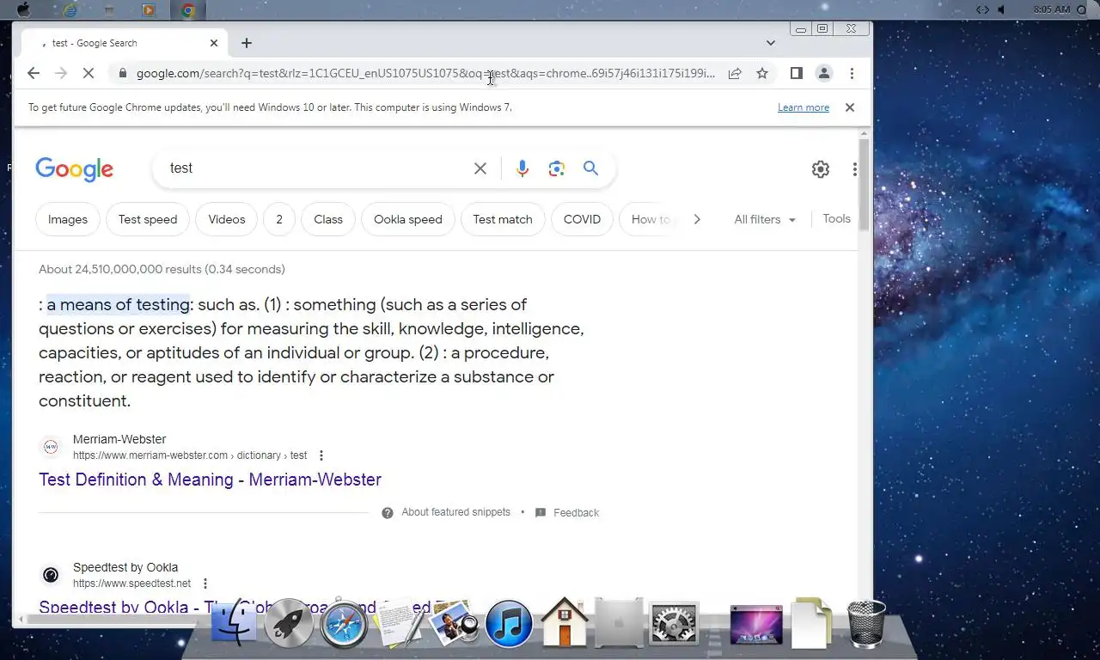Screen dimensions: 1100x660
Task: Click the Google logo
Action: (74, 169)
